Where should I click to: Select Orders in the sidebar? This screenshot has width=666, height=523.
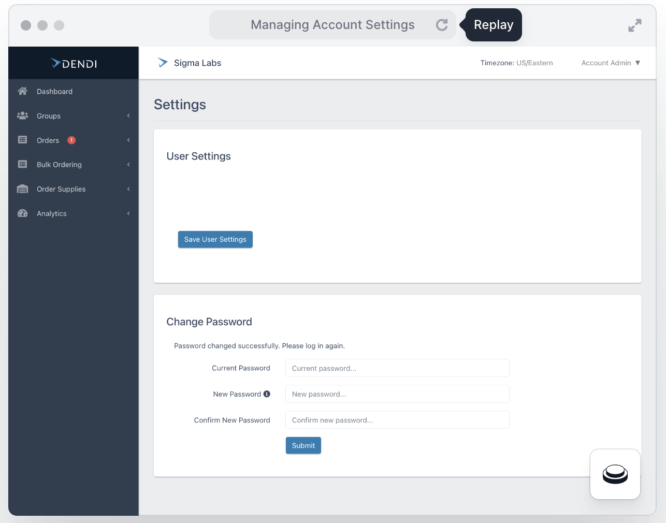click(x=74, y=140)
